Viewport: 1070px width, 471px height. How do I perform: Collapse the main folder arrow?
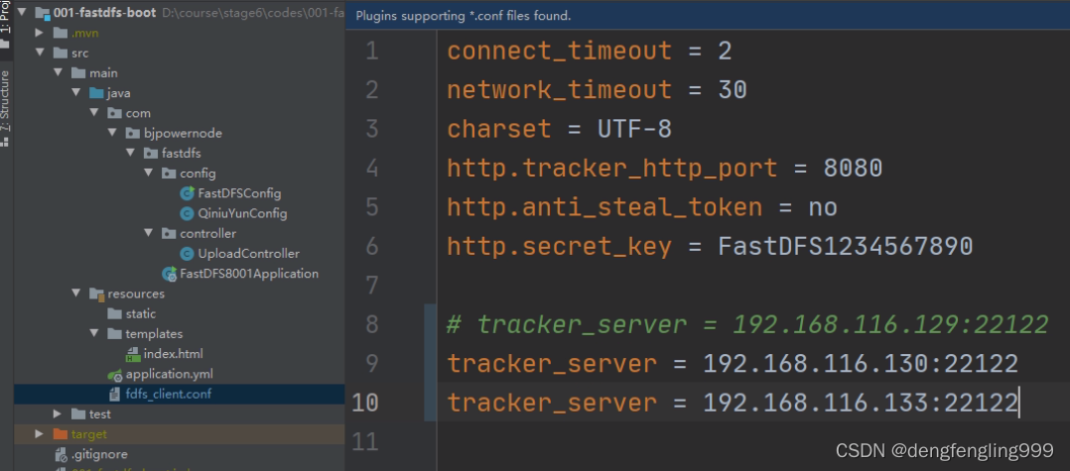[58, 73]
